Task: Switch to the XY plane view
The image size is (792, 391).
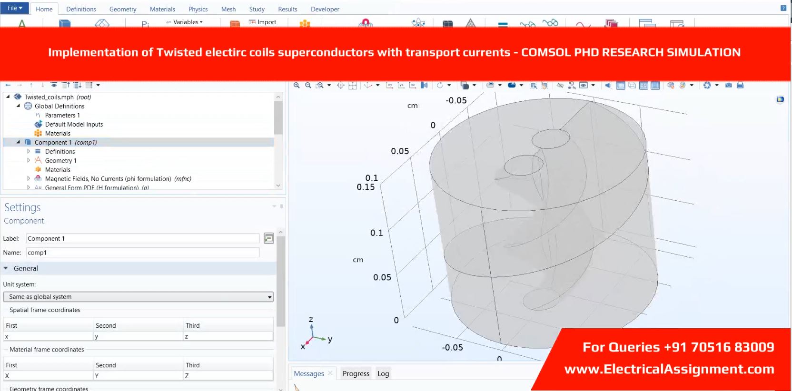Action: coord(390,85)
